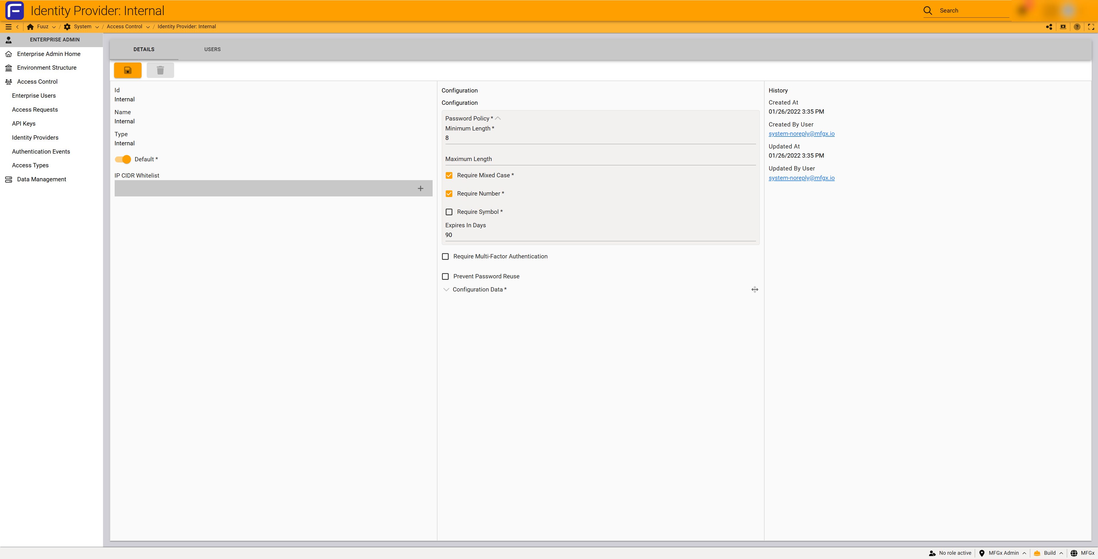The height and width of the screenshot is (559, 1098).
Task: Click the Fuuz logo icon
Action: point(15,11)
